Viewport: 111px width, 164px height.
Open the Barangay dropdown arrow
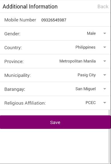click(105, 89)
